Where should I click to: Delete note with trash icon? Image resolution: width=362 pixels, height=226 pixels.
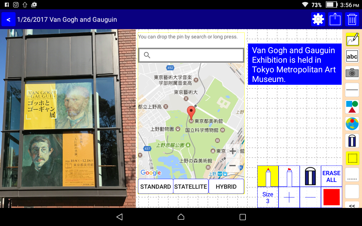tap(352, 19)
